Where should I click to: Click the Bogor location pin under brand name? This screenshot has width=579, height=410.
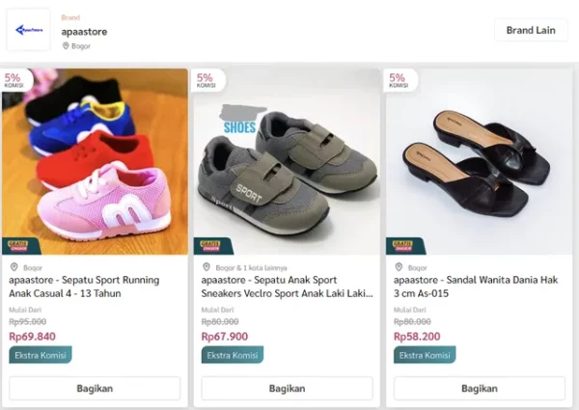click(66, 45)
